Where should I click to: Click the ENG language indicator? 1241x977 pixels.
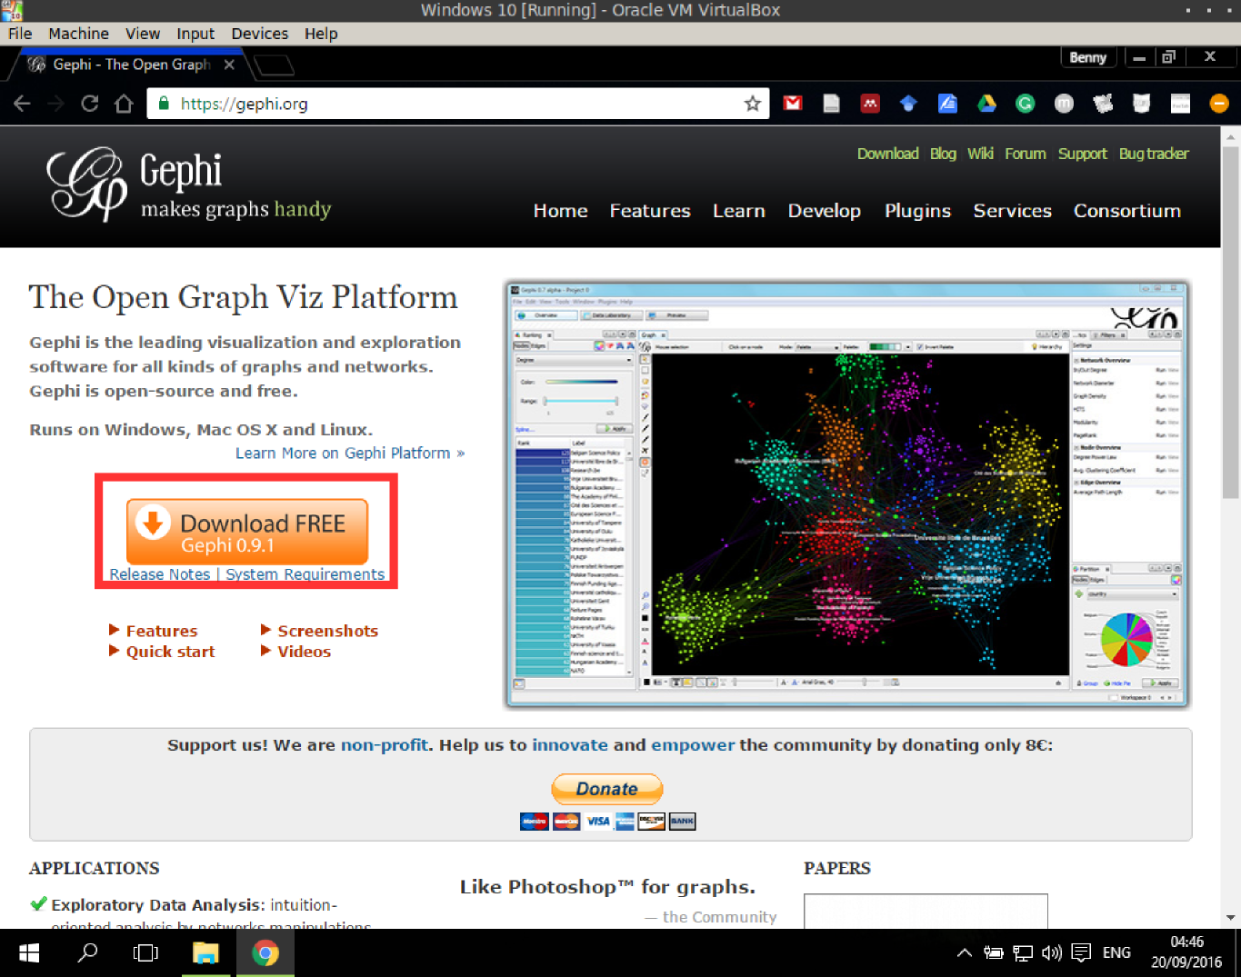pos(1116,952)
